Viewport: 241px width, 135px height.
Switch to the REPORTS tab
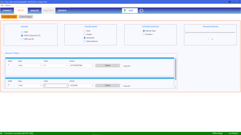[x=62, y=11]
